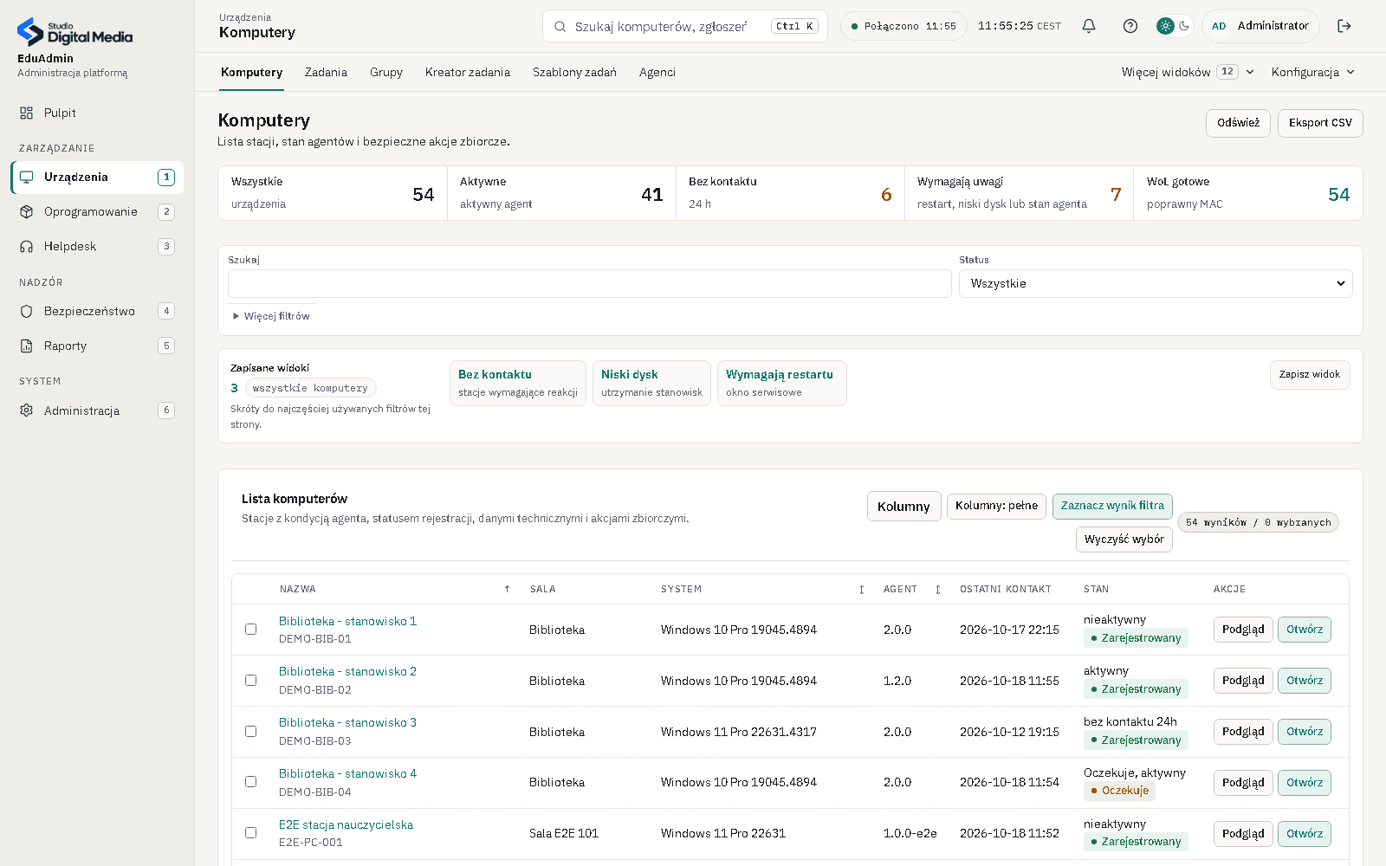Click Zaznacz wynik filtra button

[1112, 507]
